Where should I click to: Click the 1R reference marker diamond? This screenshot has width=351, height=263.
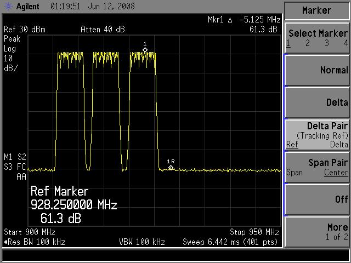[x=171, y=167]
